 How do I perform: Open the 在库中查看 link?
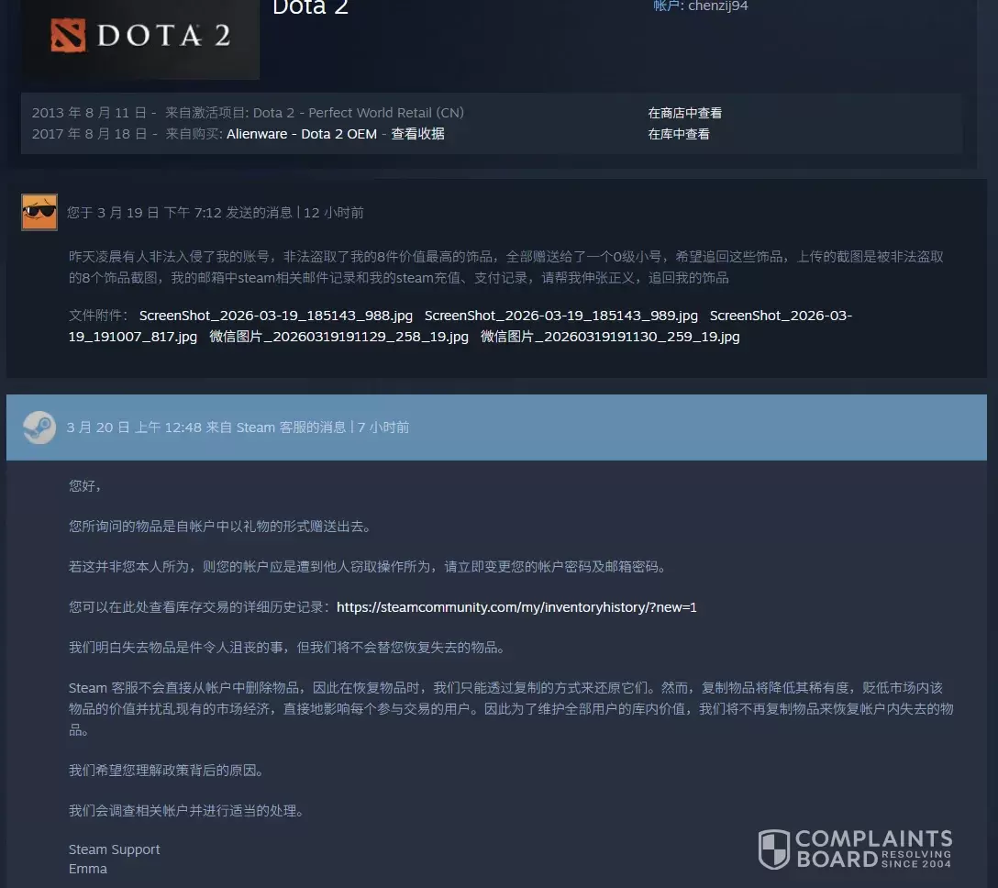678,134
